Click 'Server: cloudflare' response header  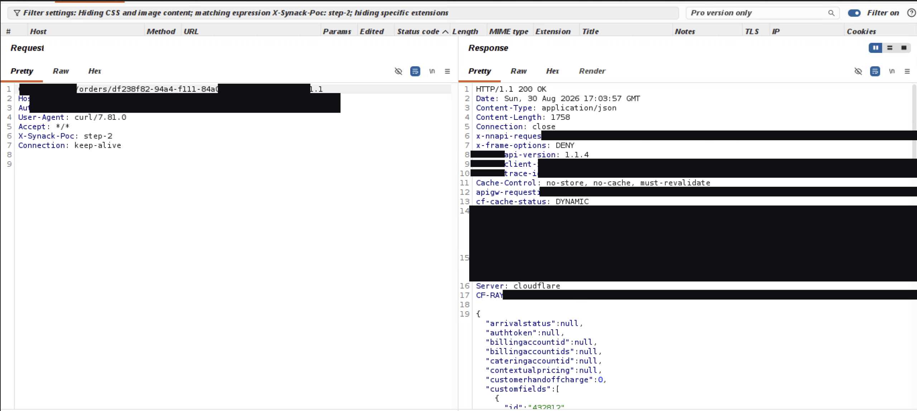point(518,286)
